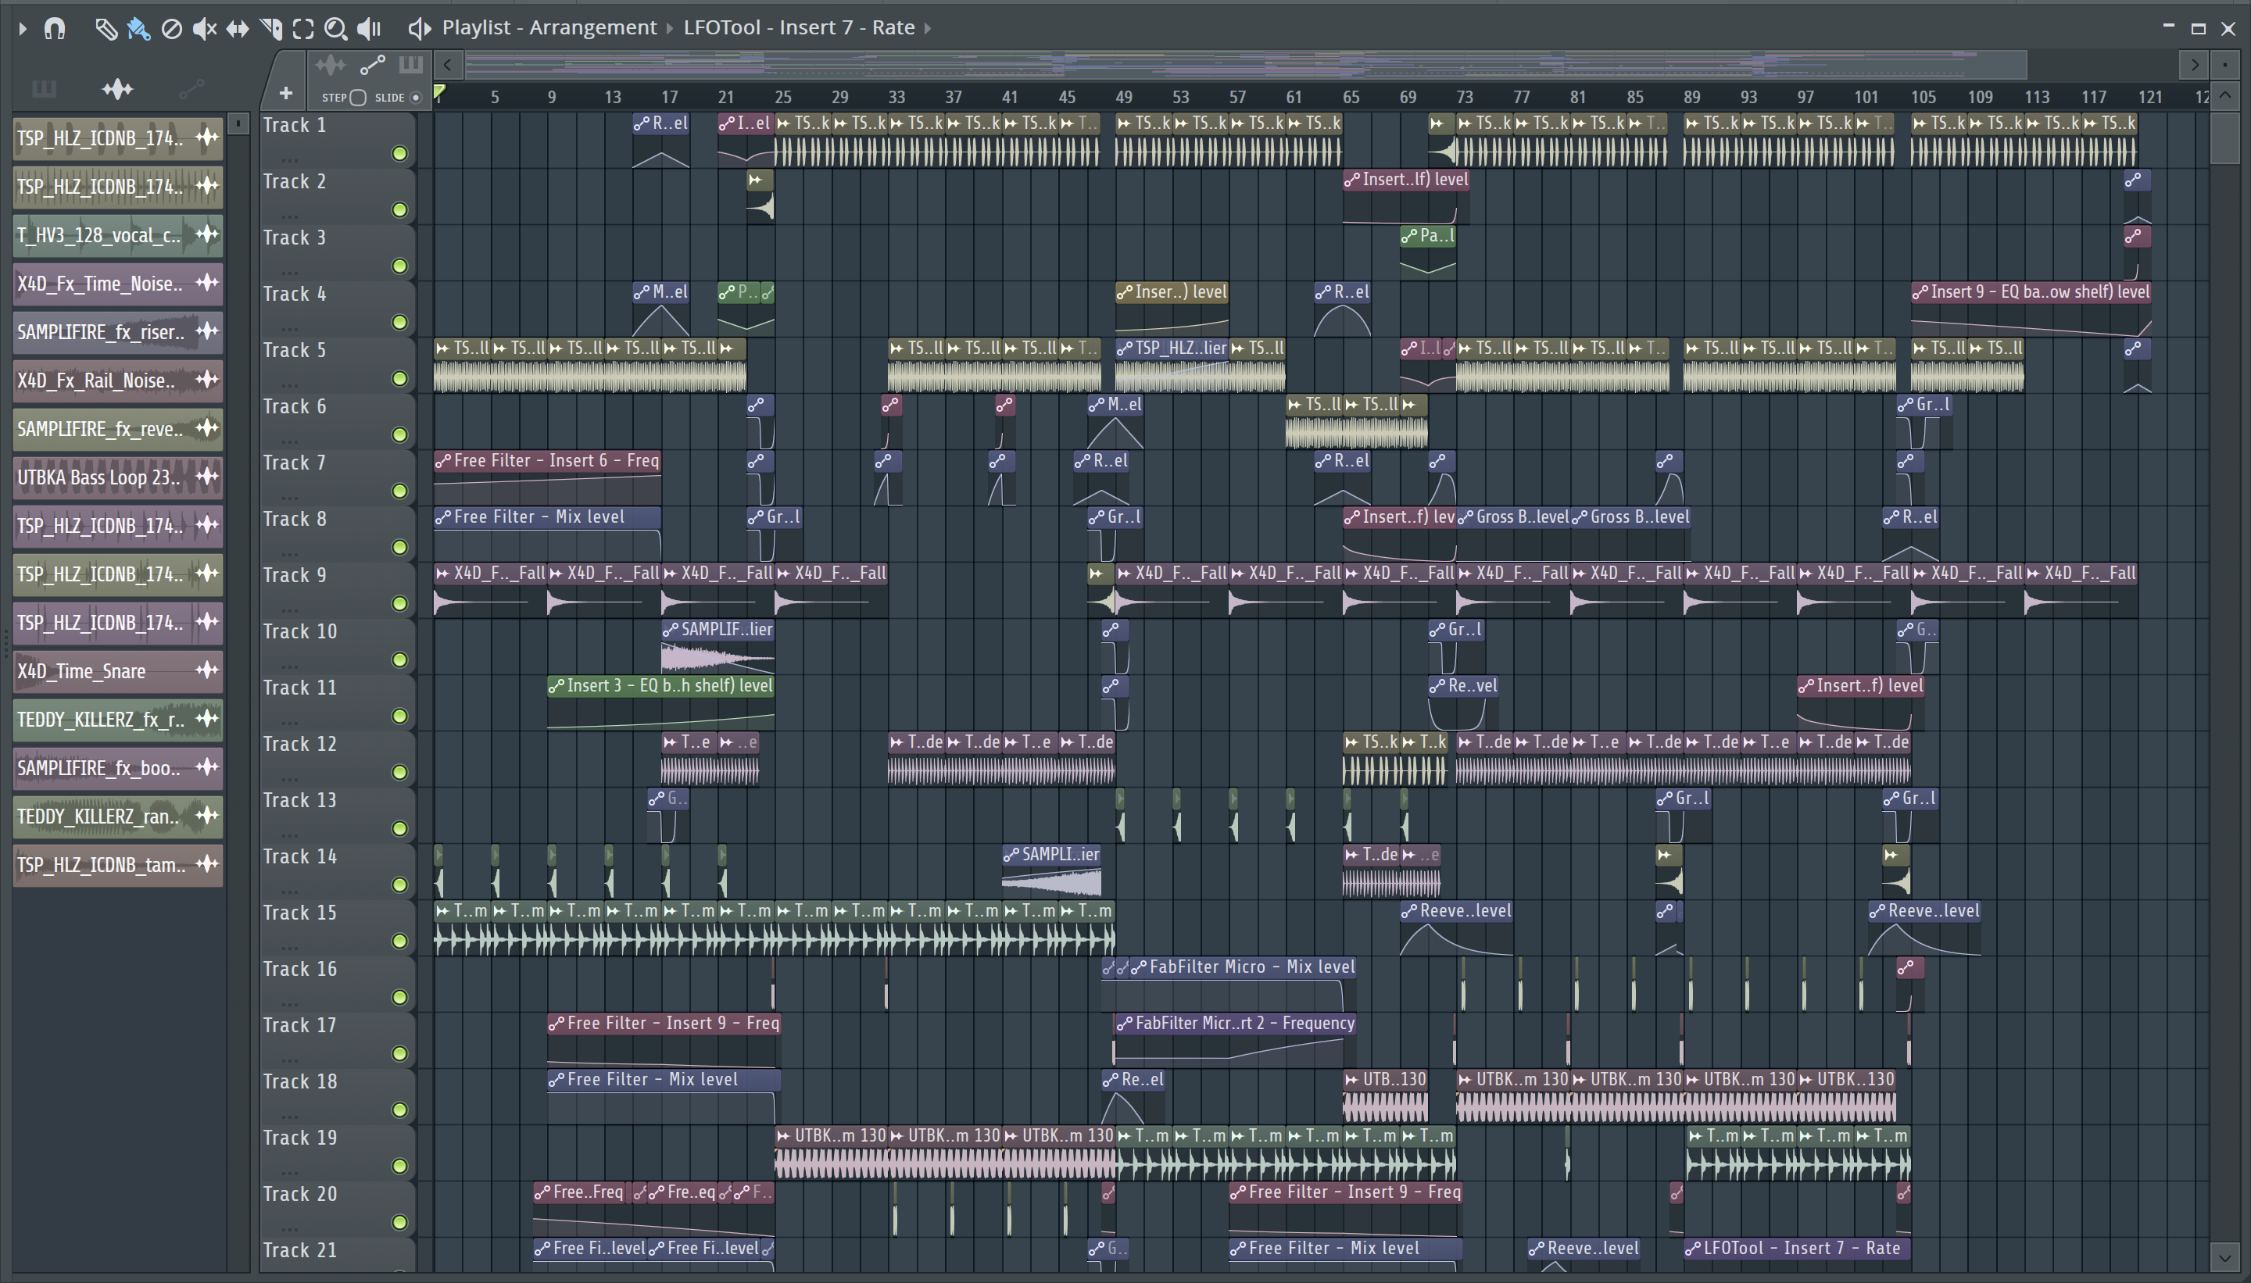Click waveform icon of SAMPLIFIRE_fx_riser item
Screen dimensions: 2251x1283
pyautogui.click(x=207, y=331)
